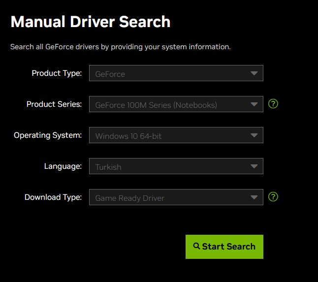Open the Language dropdown showing Turkish
The width and height of the screenshot is (318, 282).
(x=176, y=166)
